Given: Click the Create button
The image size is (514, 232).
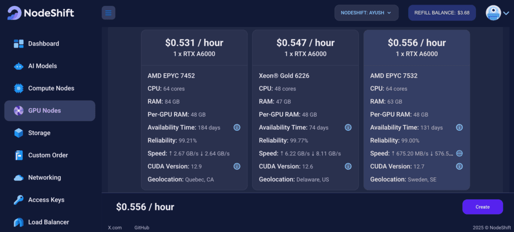Looking at the screenshot, I should tap(482, 207).
